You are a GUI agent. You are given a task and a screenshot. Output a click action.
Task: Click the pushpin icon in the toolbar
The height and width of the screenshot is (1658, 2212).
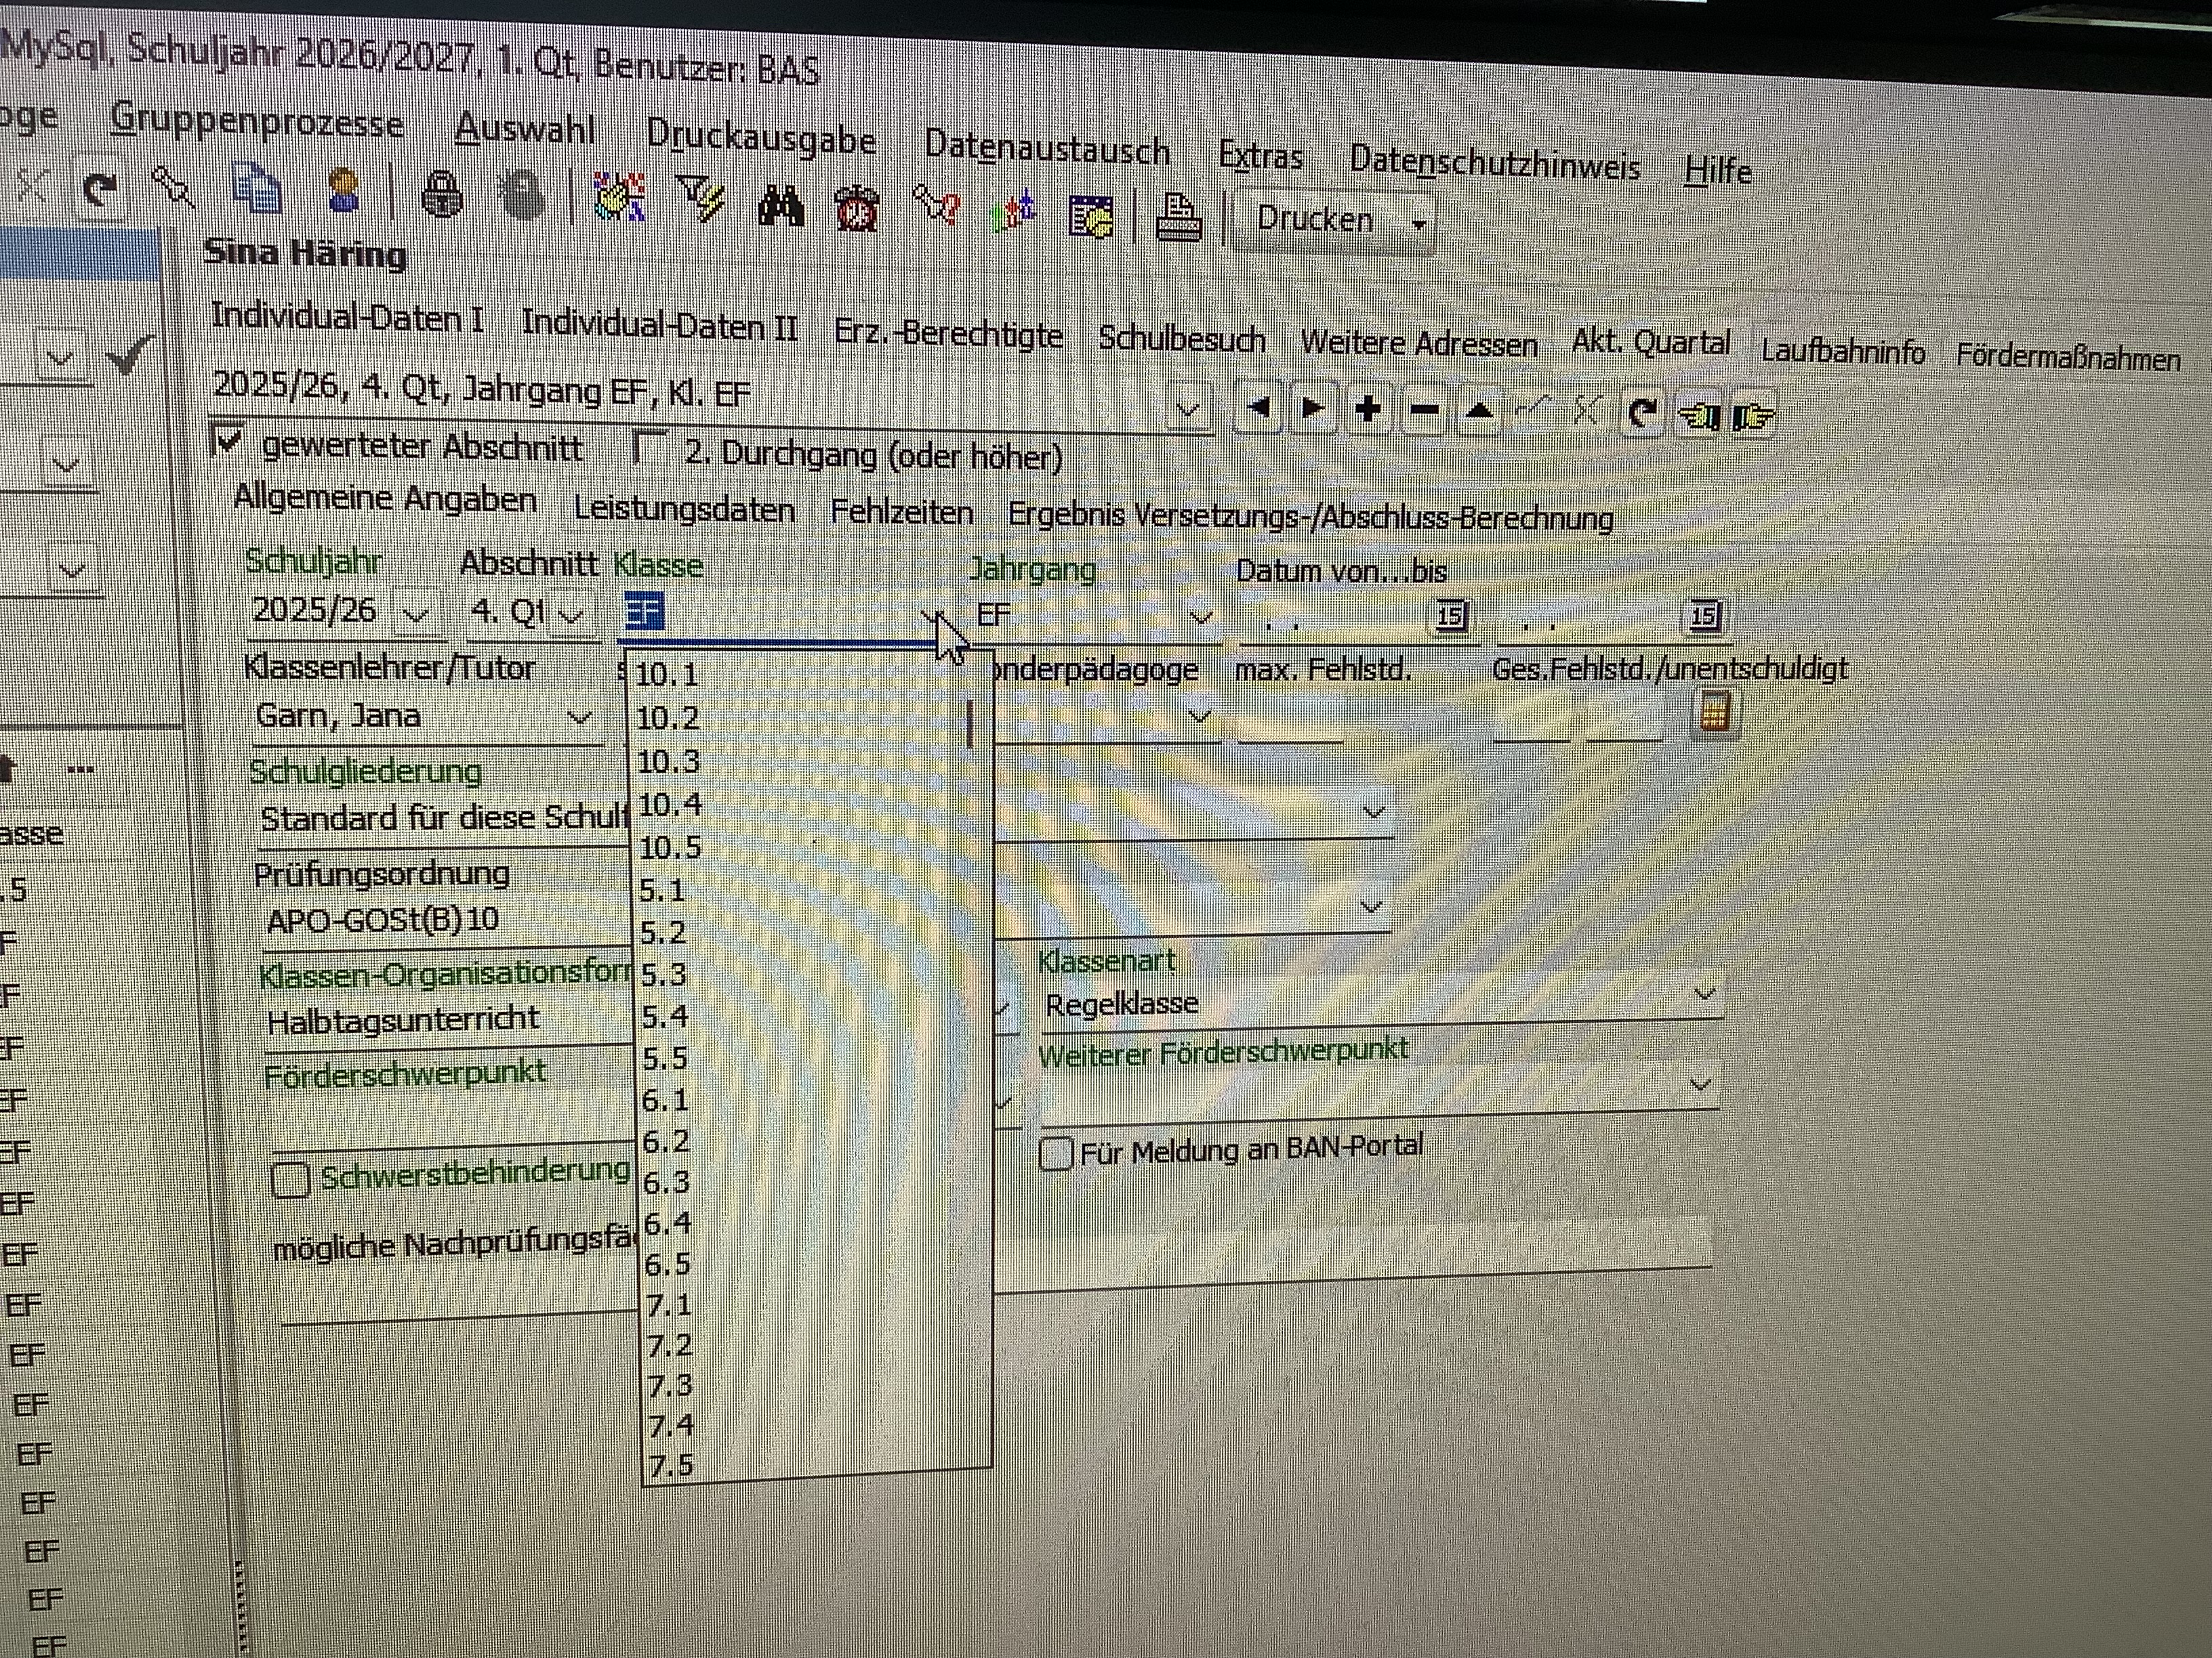[173, 186]
